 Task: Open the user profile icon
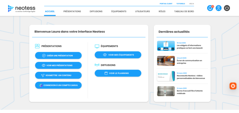(x=218, y=8)
